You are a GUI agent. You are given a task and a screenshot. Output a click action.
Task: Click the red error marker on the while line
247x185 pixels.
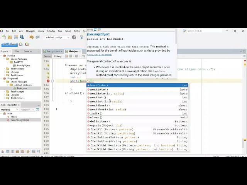(48, 81)
